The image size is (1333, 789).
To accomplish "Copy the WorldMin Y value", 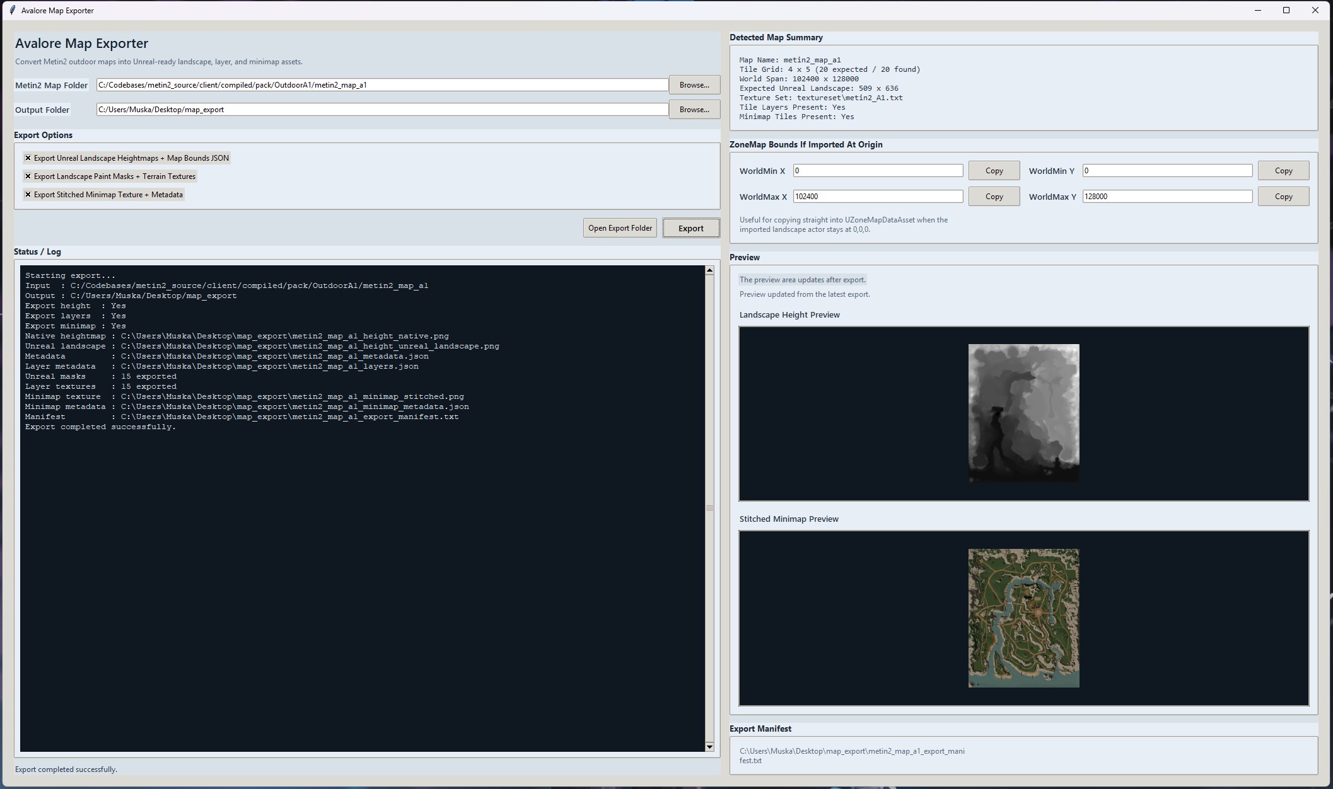I will click(1283, 170).
